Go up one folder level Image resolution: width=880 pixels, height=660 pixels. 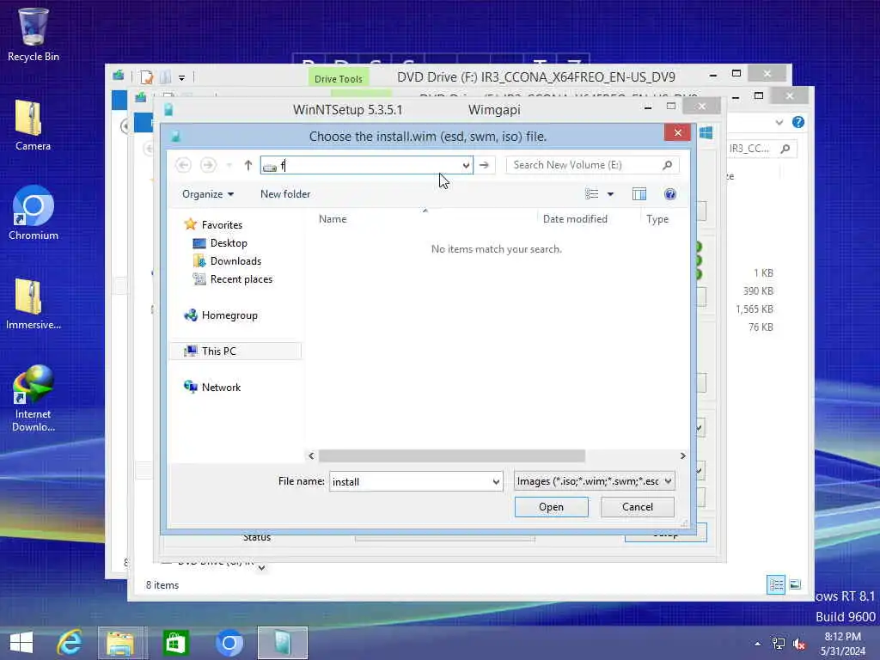(x=248, y=165)
